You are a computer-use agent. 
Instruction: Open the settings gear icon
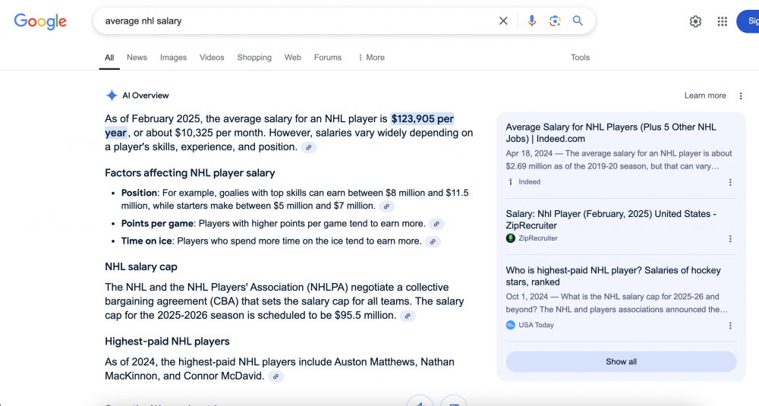coord(695,21)
